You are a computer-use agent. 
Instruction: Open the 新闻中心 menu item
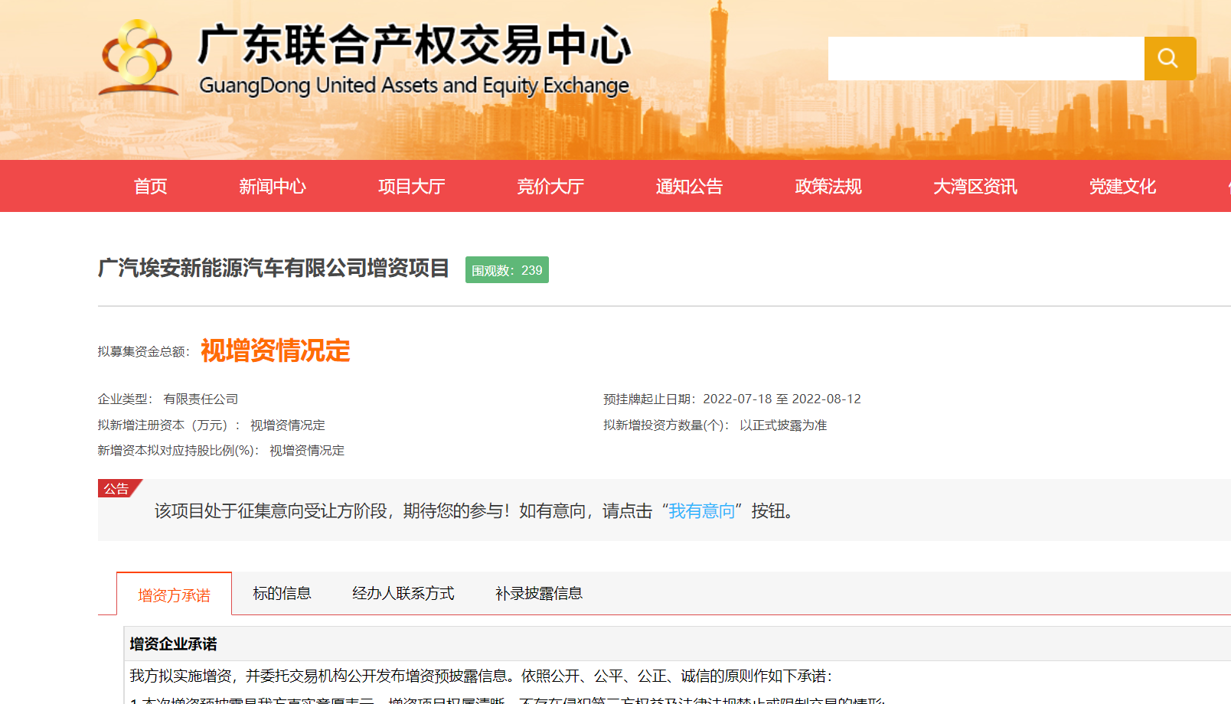point(273,186)
